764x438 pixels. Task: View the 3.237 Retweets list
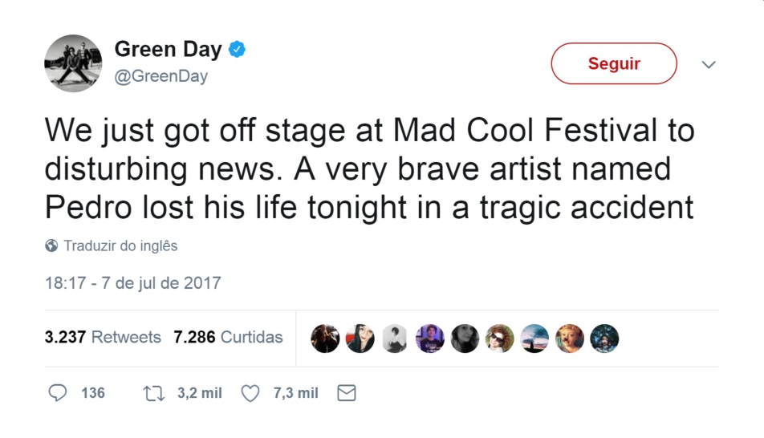(x=103, y=338)
